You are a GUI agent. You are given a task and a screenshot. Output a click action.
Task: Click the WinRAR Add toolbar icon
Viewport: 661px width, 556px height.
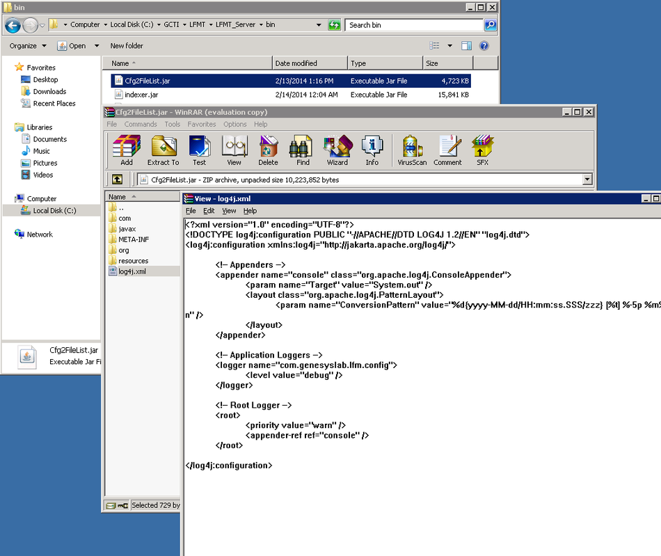pyautogui.click(x=127, y=150)
